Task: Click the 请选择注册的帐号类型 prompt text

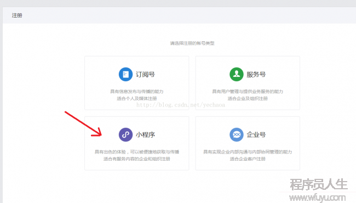Action: coord(192,43)
